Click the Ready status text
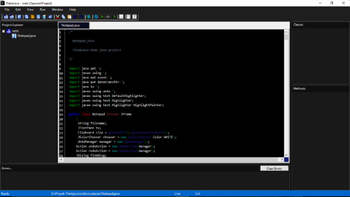The image size is (350, 197). click(x=5, y=194)
